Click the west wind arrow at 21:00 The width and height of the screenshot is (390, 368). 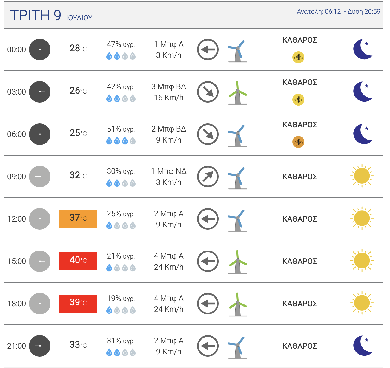[x=208, y=346]
